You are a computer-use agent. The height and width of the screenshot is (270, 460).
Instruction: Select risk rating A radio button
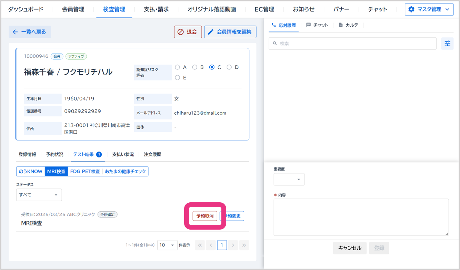click(x=178, y=67)
